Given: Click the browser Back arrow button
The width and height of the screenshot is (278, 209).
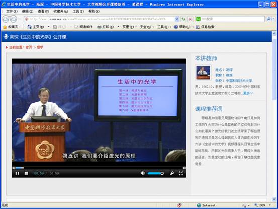Looking at the screenshot, I should pyautogui.click(x=6, y=19).
